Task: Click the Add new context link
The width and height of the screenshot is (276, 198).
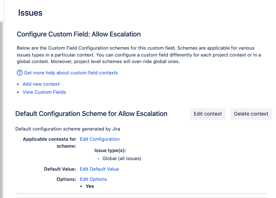Action: pos(41,84)
